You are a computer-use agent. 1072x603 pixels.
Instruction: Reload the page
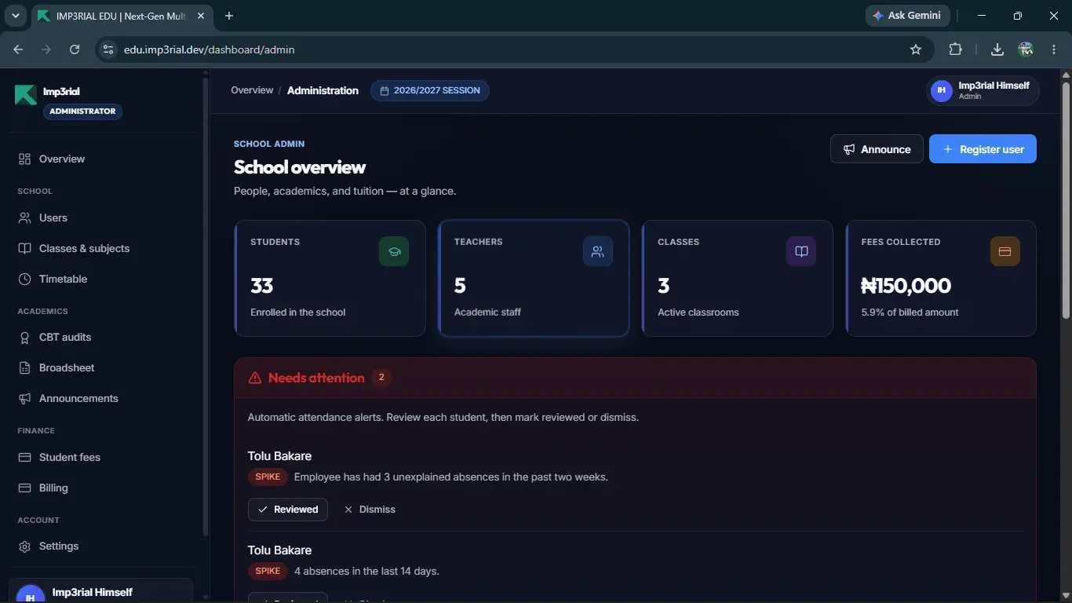coord(75,49)
